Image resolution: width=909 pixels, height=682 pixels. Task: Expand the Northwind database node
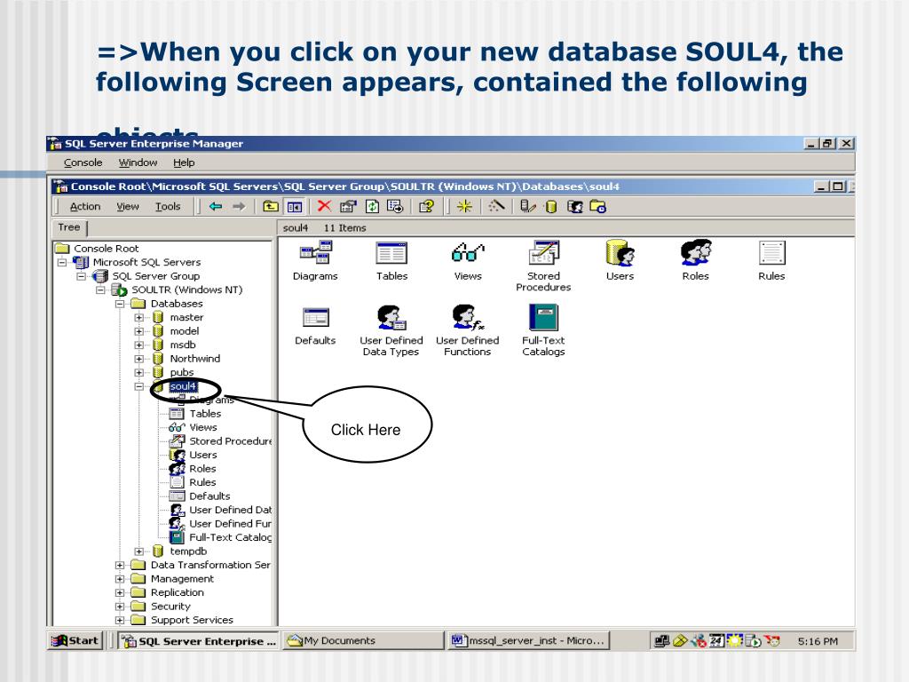click(x=138, y=359)
